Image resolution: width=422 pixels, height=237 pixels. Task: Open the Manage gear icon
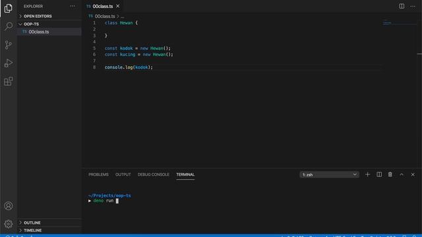click(9, 224)
